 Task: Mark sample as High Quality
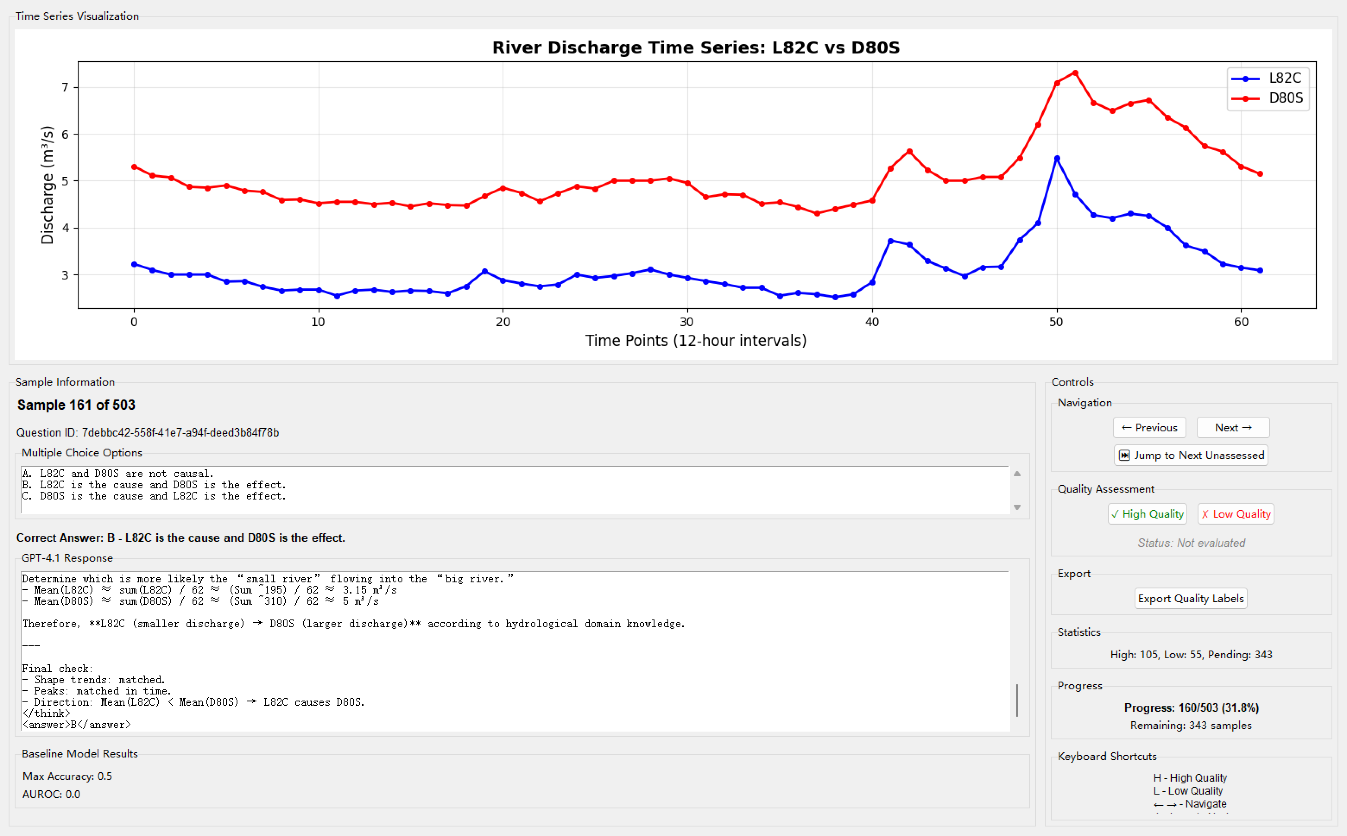click(x=1147, y=514)
